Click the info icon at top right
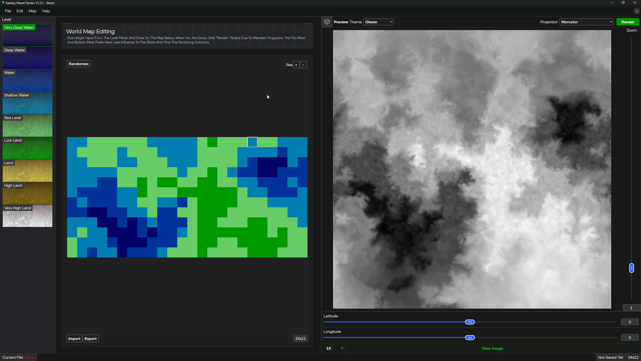This screenshot has width=641, height=361. pos(637,11)
